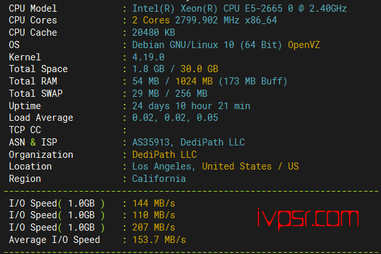Viewport: 381px width, 254px height.
Task: Click the Los Angeles location text
Action: (x=162, y=166)
